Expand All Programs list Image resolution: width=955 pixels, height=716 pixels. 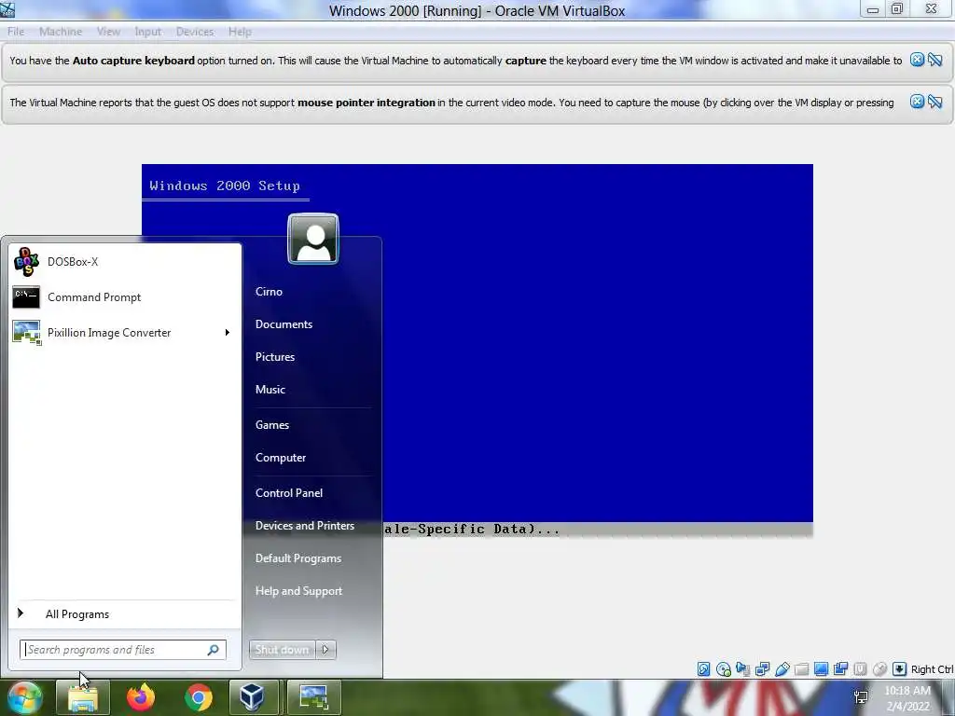(x=124, y=614)
